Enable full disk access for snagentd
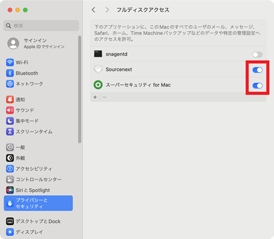Viewport: 274px width, 239px height. (258, 55)
